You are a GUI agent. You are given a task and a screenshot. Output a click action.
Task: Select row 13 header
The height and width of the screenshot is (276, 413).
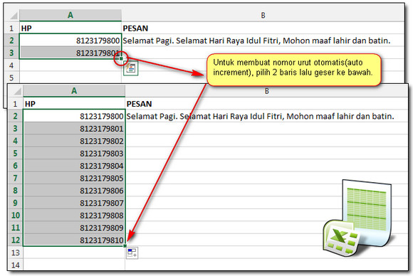pos(15,253)
